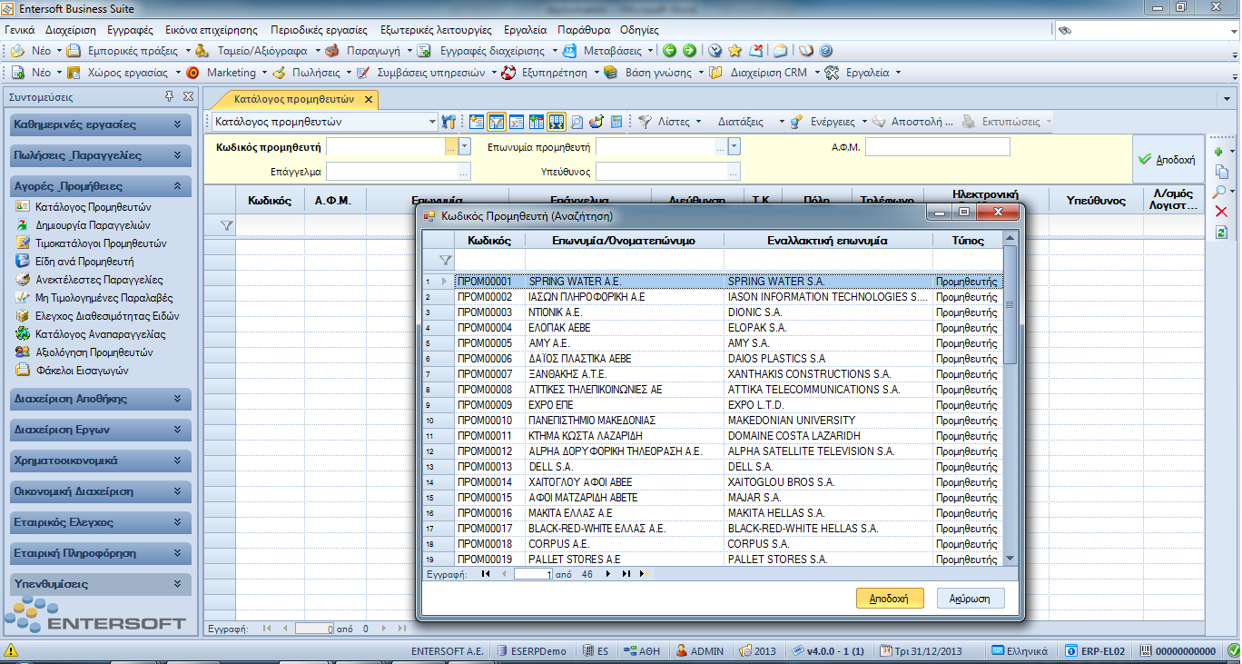Click the Ακύρωση button in the dialog
The image size is (1242, 664).
pos(971,599)
